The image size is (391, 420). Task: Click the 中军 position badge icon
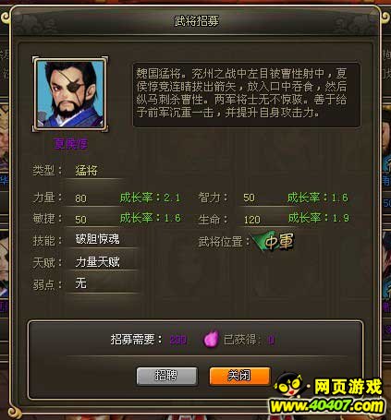(x=274, y=242)
